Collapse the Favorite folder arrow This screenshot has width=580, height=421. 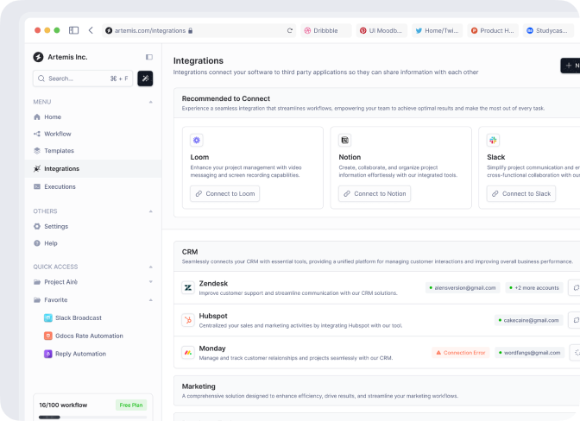click(x=150, y=299)
